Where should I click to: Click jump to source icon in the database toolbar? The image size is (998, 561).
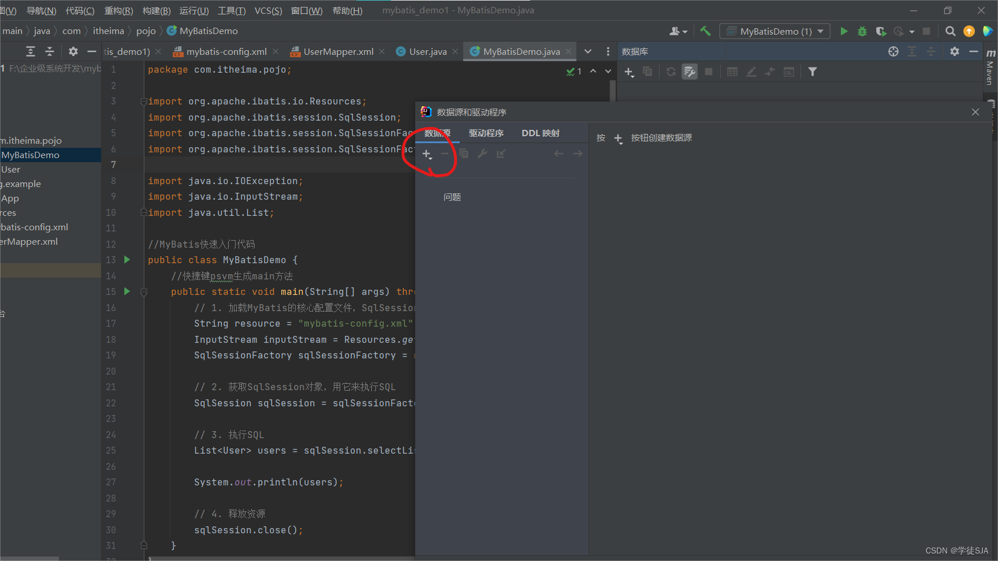[x=770, y=72]
